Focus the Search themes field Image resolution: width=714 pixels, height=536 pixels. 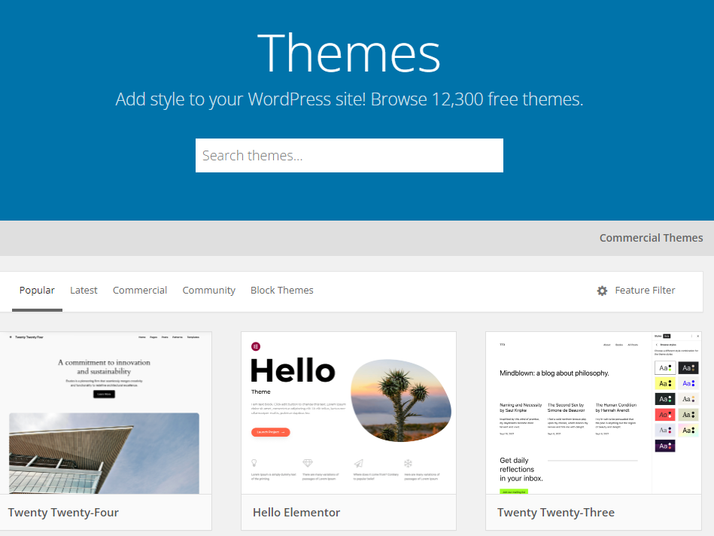point(349,156)
